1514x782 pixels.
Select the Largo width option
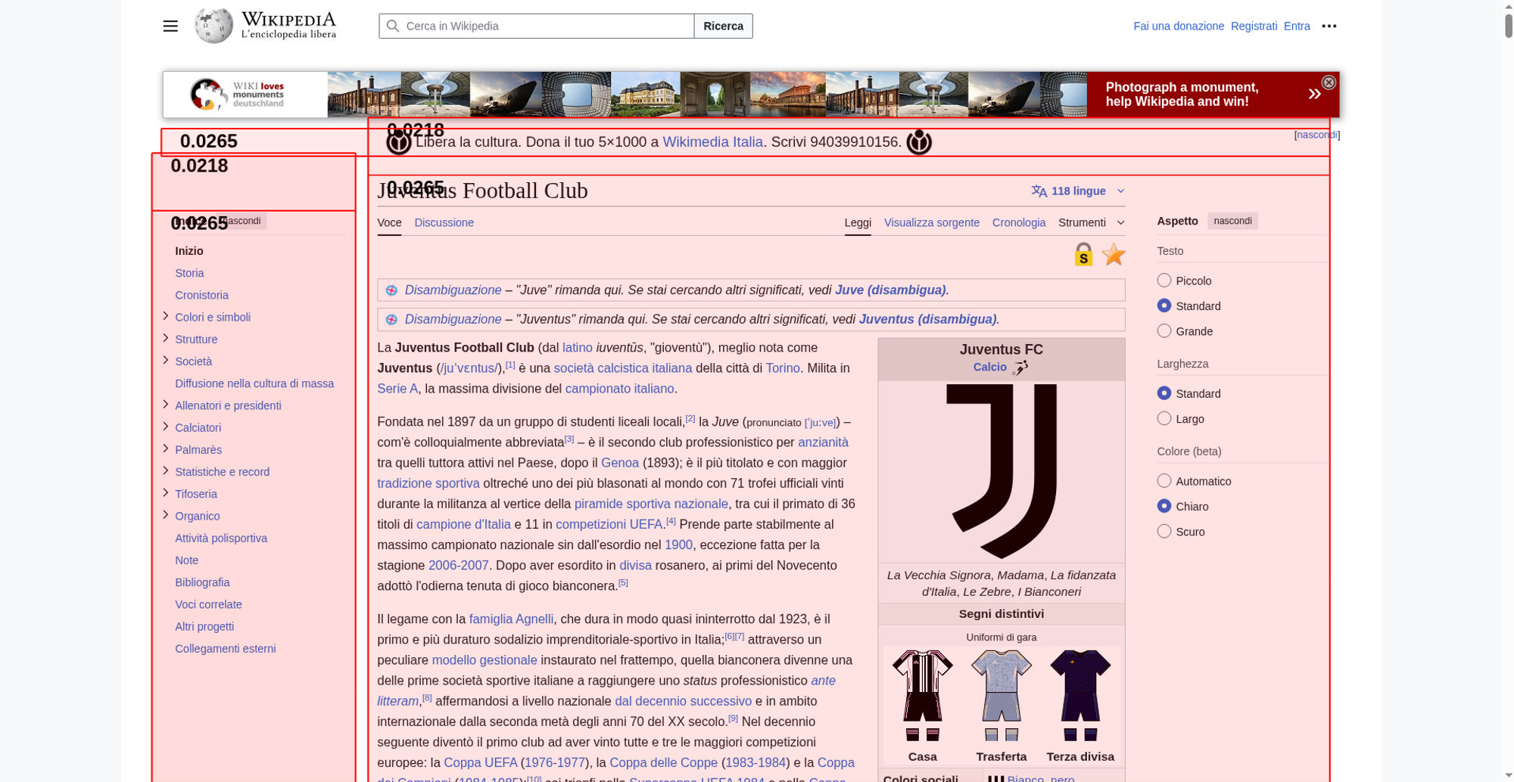(x=1164, y=418)
